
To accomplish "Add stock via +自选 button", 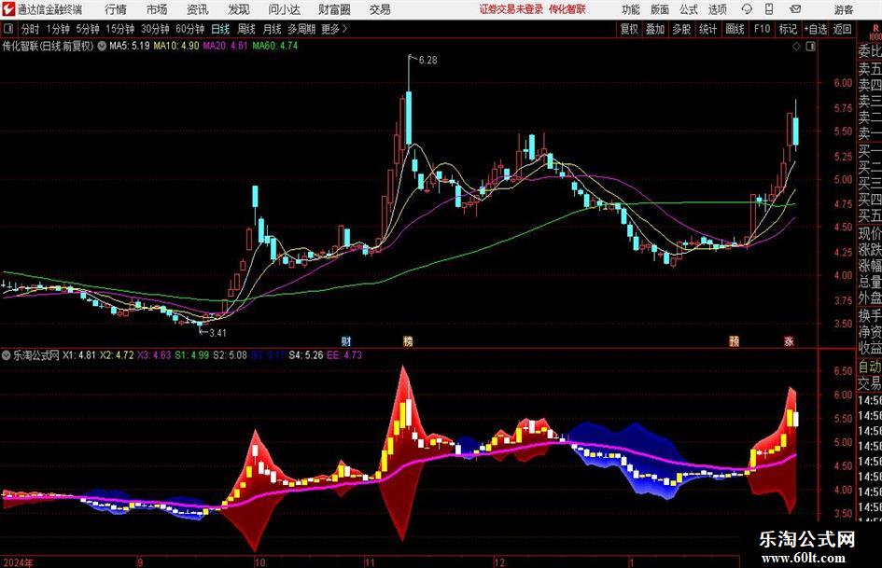I will [x=815, y=29].
